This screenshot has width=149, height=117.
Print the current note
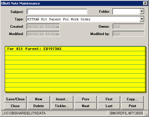(x=132, y=106)
